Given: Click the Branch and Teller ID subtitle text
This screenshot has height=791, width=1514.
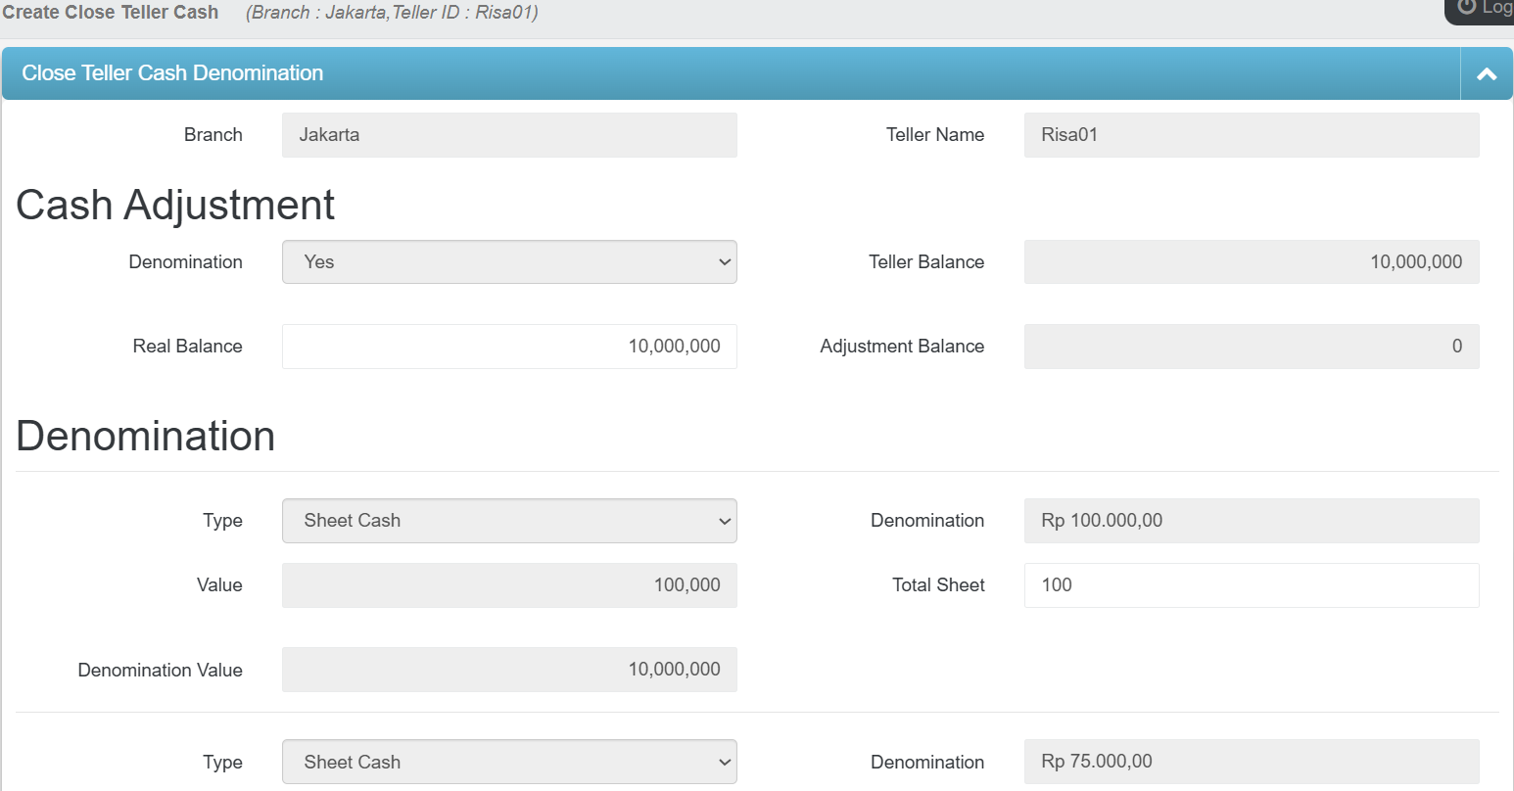Looking at the screenshot, I should 392,13.
